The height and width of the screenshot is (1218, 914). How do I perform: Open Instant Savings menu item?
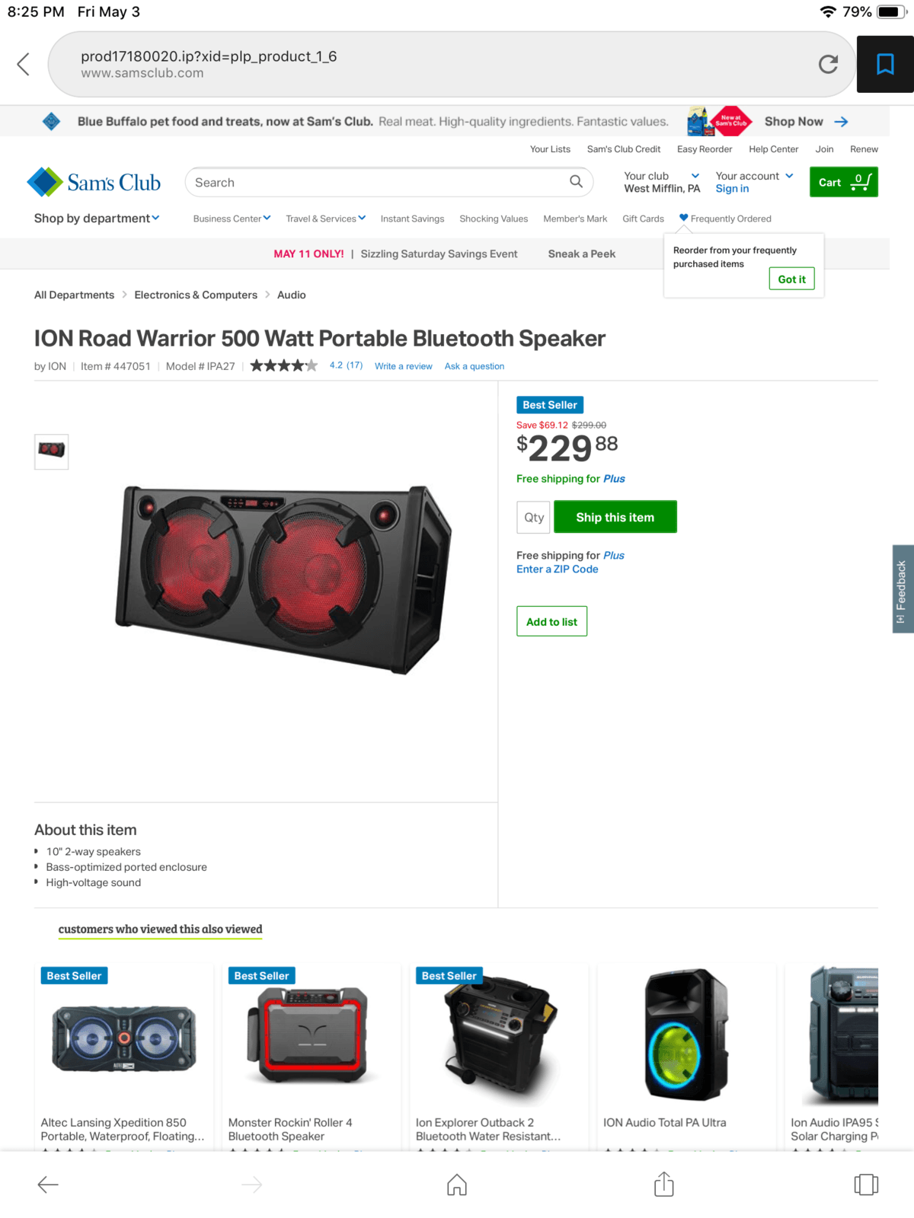click(x=412, y=218)
